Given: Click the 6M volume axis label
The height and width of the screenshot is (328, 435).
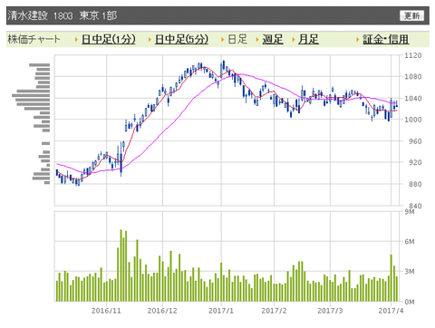Looking at the screenshot, I should coord(410,241).
